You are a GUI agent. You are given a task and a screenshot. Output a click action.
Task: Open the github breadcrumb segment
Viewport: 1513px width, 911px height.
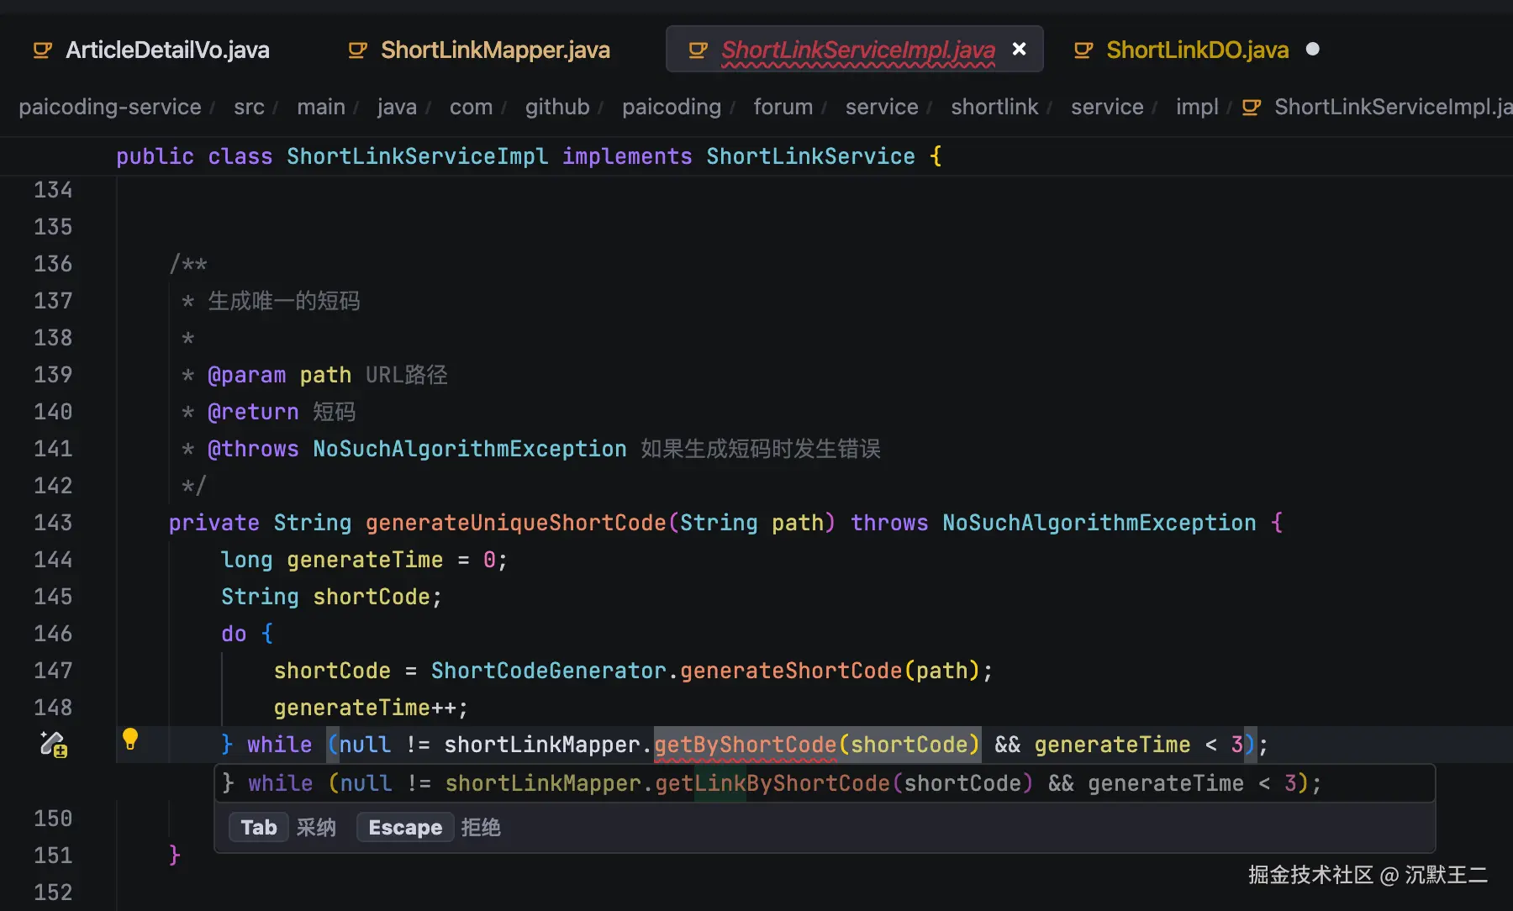tap(557, 108)
